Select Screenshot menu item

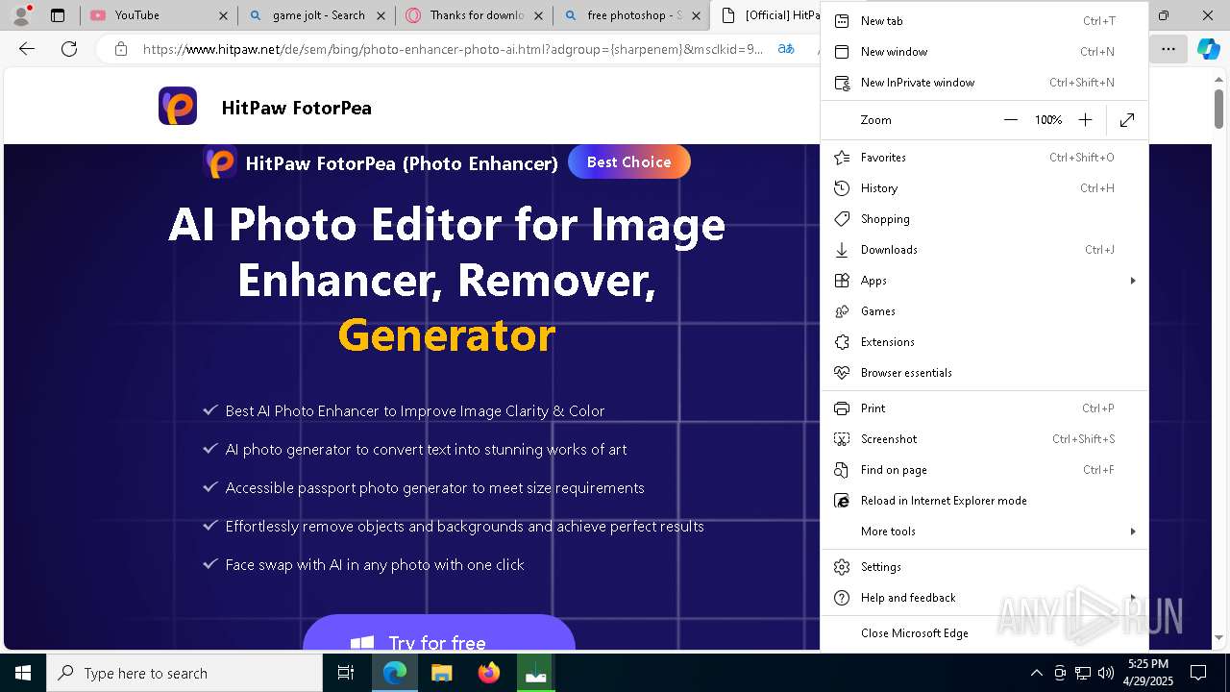click(x=984, y=439)
